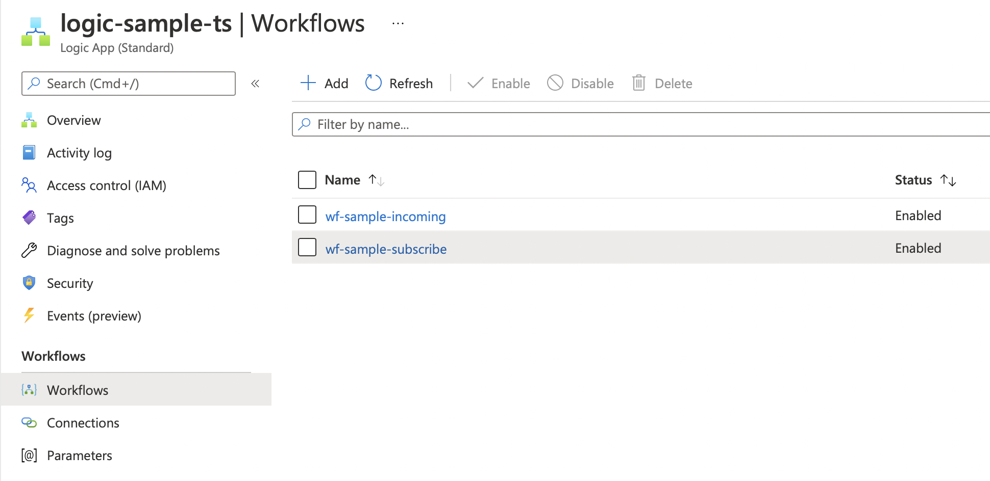Click the Connections chain-link icon
The width and height of the screenshot is (990, 481).
tap(29, 422)
